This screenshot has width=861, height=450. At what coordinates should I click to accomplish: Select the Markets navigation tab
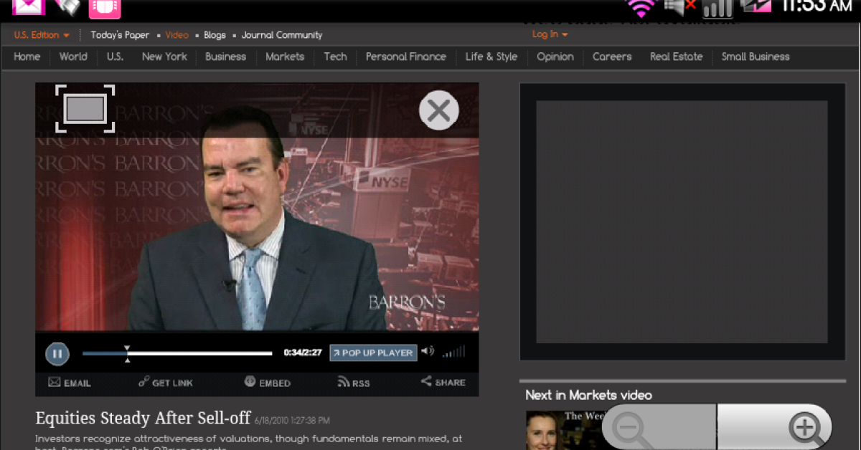coord(285,57)
